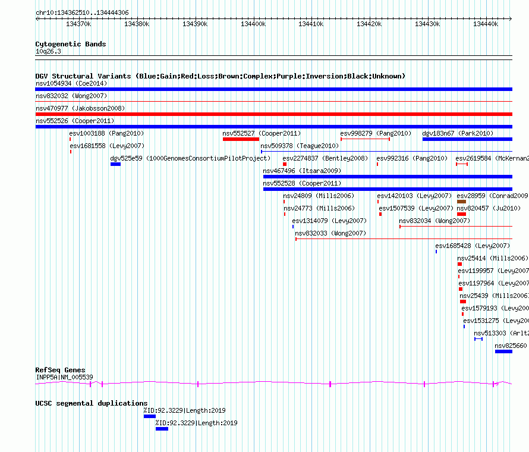The height and width of the screenshot is (452, 529).
Task: Select esv1507539 (Levy2007) label
Action: point(416,208)
